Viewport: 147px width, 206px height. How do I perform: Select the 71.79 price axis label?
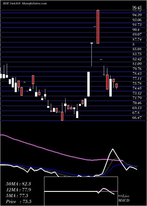(x=137, y=98)
